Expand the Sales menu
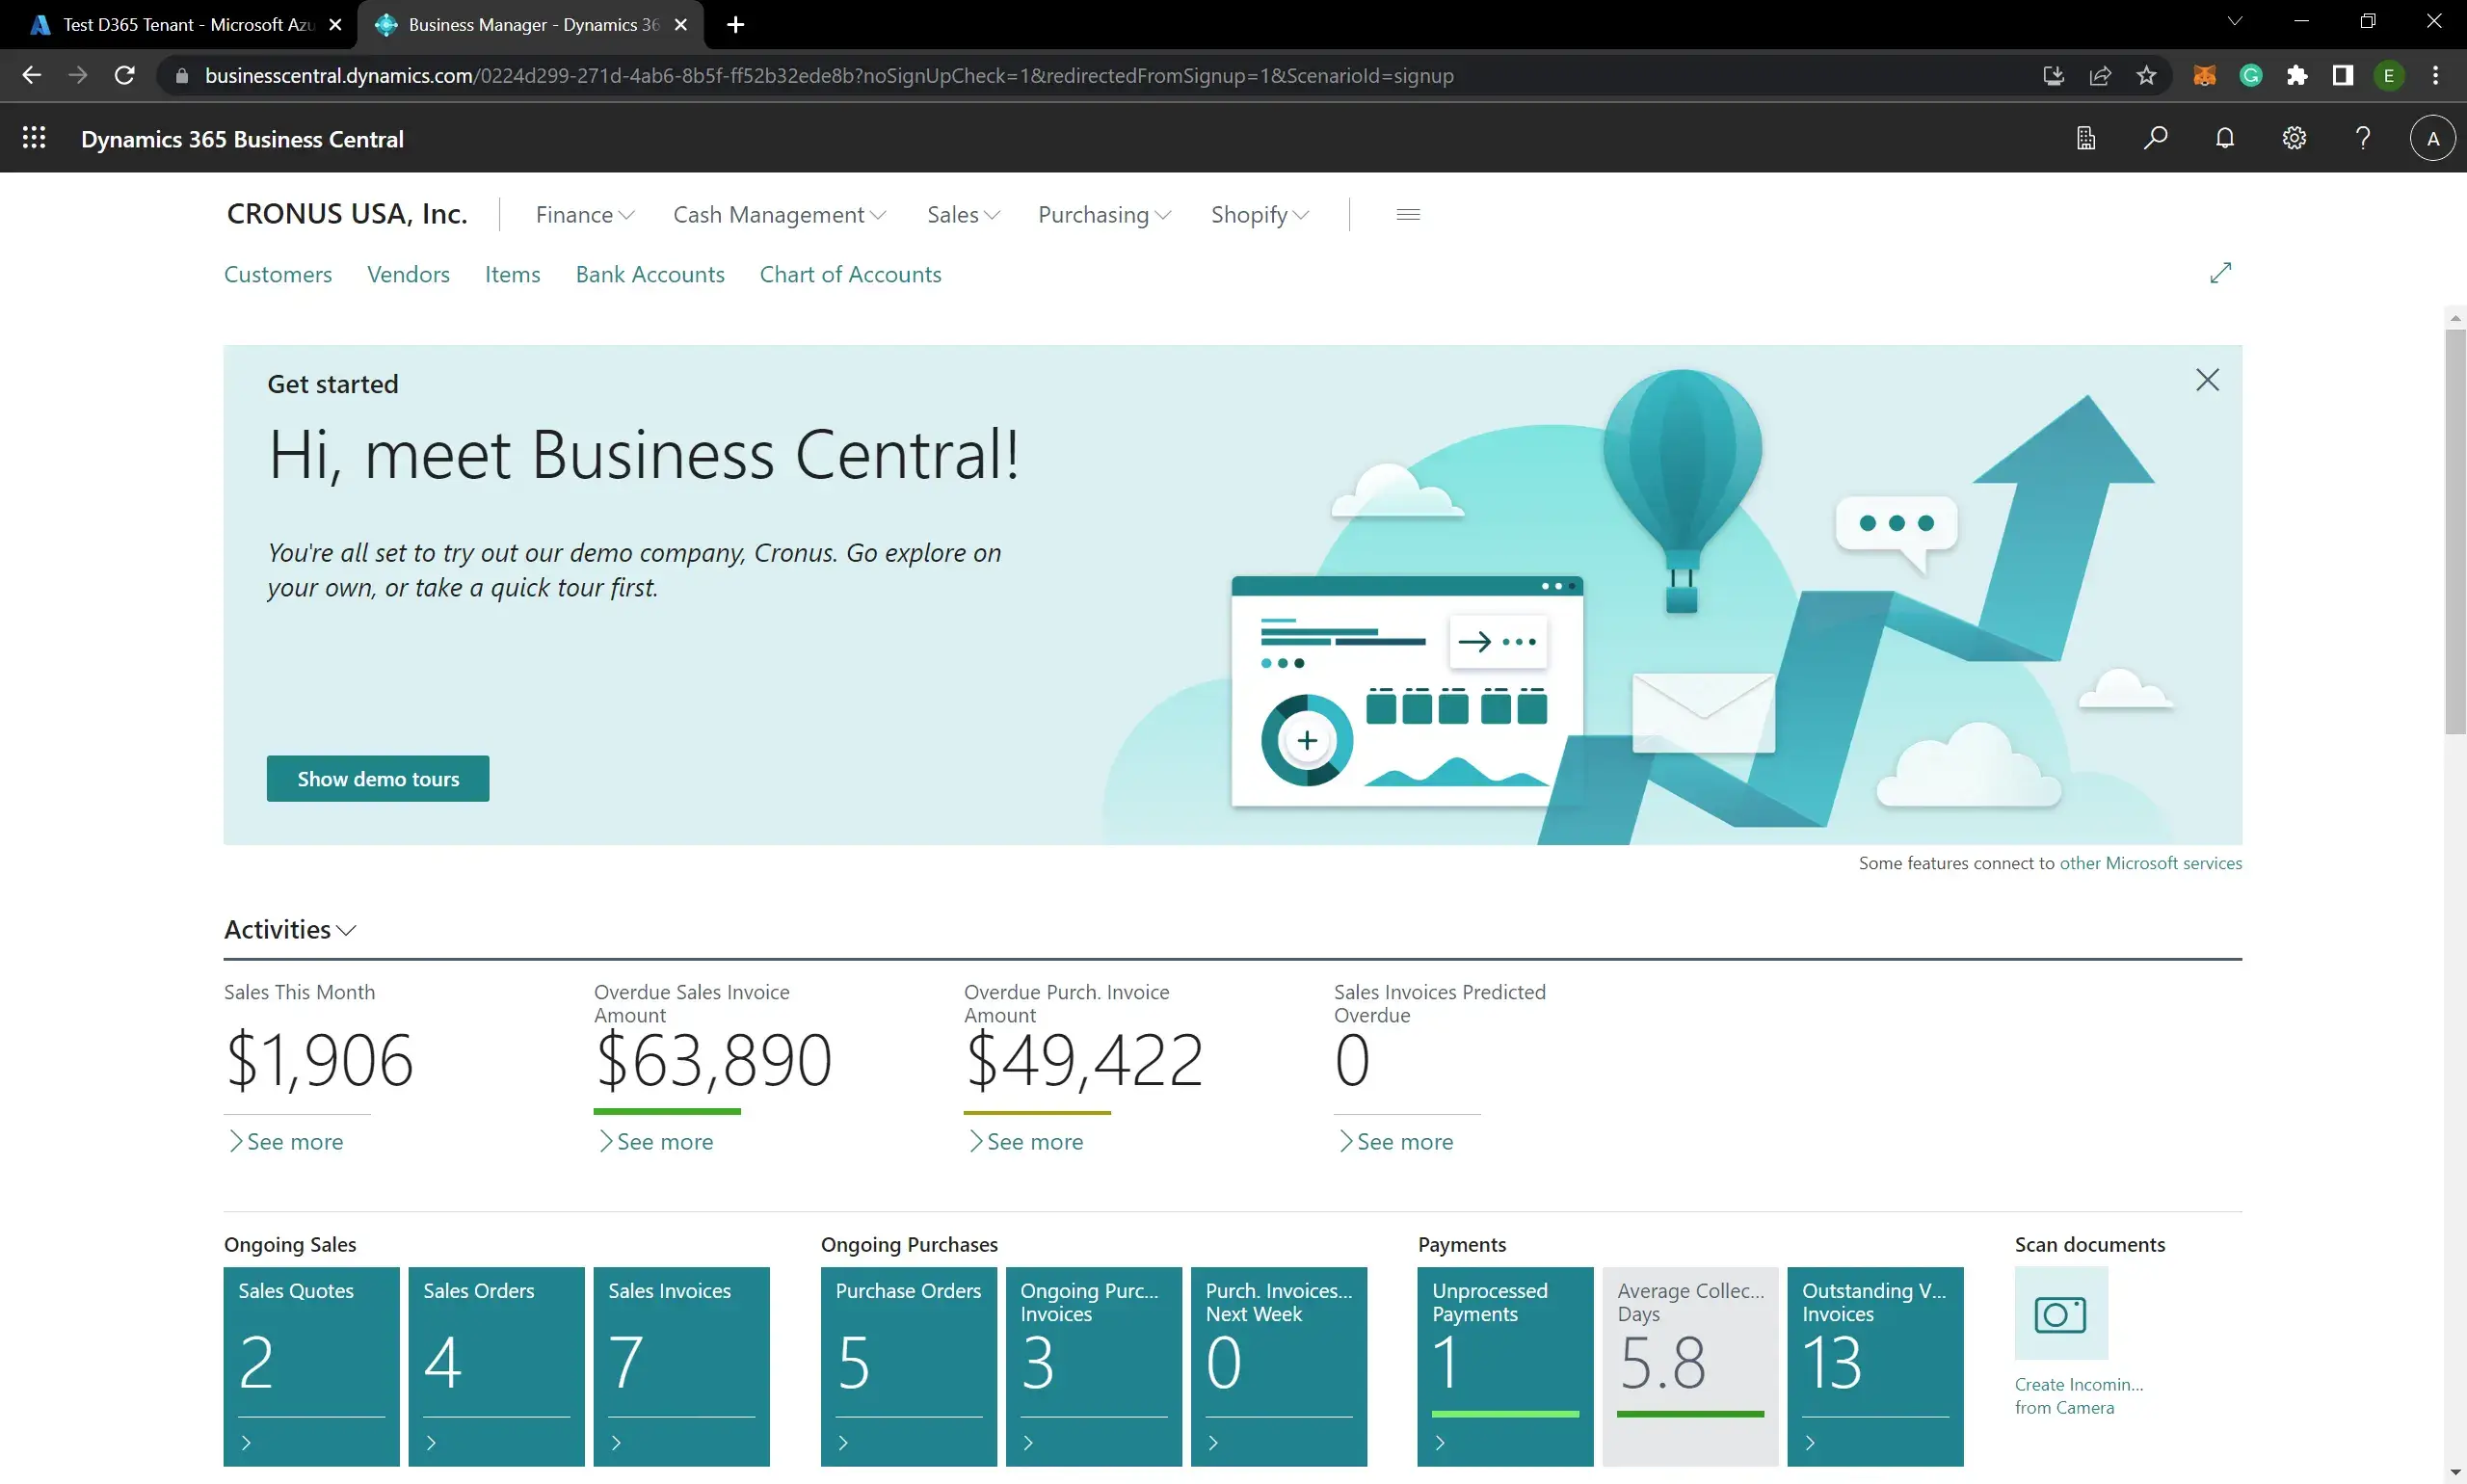 coord(963,214)
